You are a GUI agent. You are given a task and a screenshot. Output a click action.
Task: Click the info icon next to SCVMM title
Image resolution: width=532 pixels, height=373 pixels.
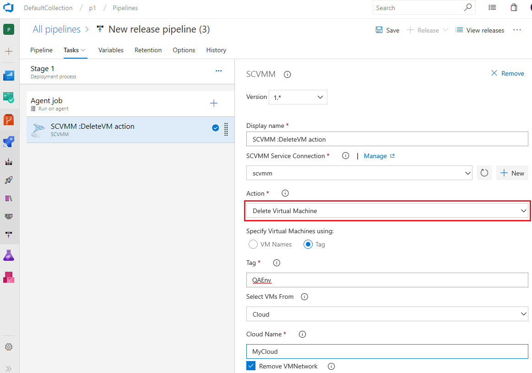click(x=288, y=74)
